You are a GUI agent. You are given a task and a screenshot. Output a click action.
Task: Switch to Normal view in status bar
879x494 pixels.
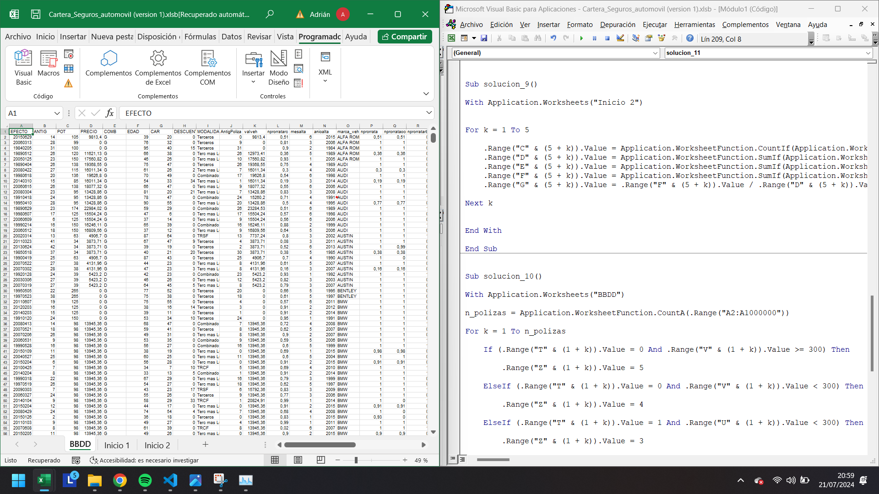[x=275, y=460]
